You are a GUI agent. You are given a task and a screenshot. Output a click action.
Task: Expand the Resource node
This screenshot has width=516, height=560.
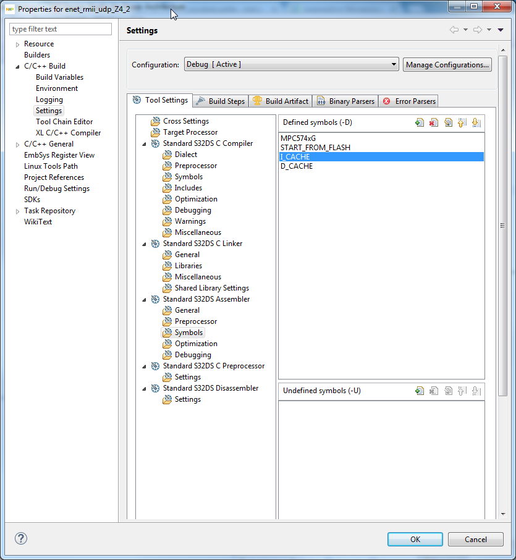(17, 45)
